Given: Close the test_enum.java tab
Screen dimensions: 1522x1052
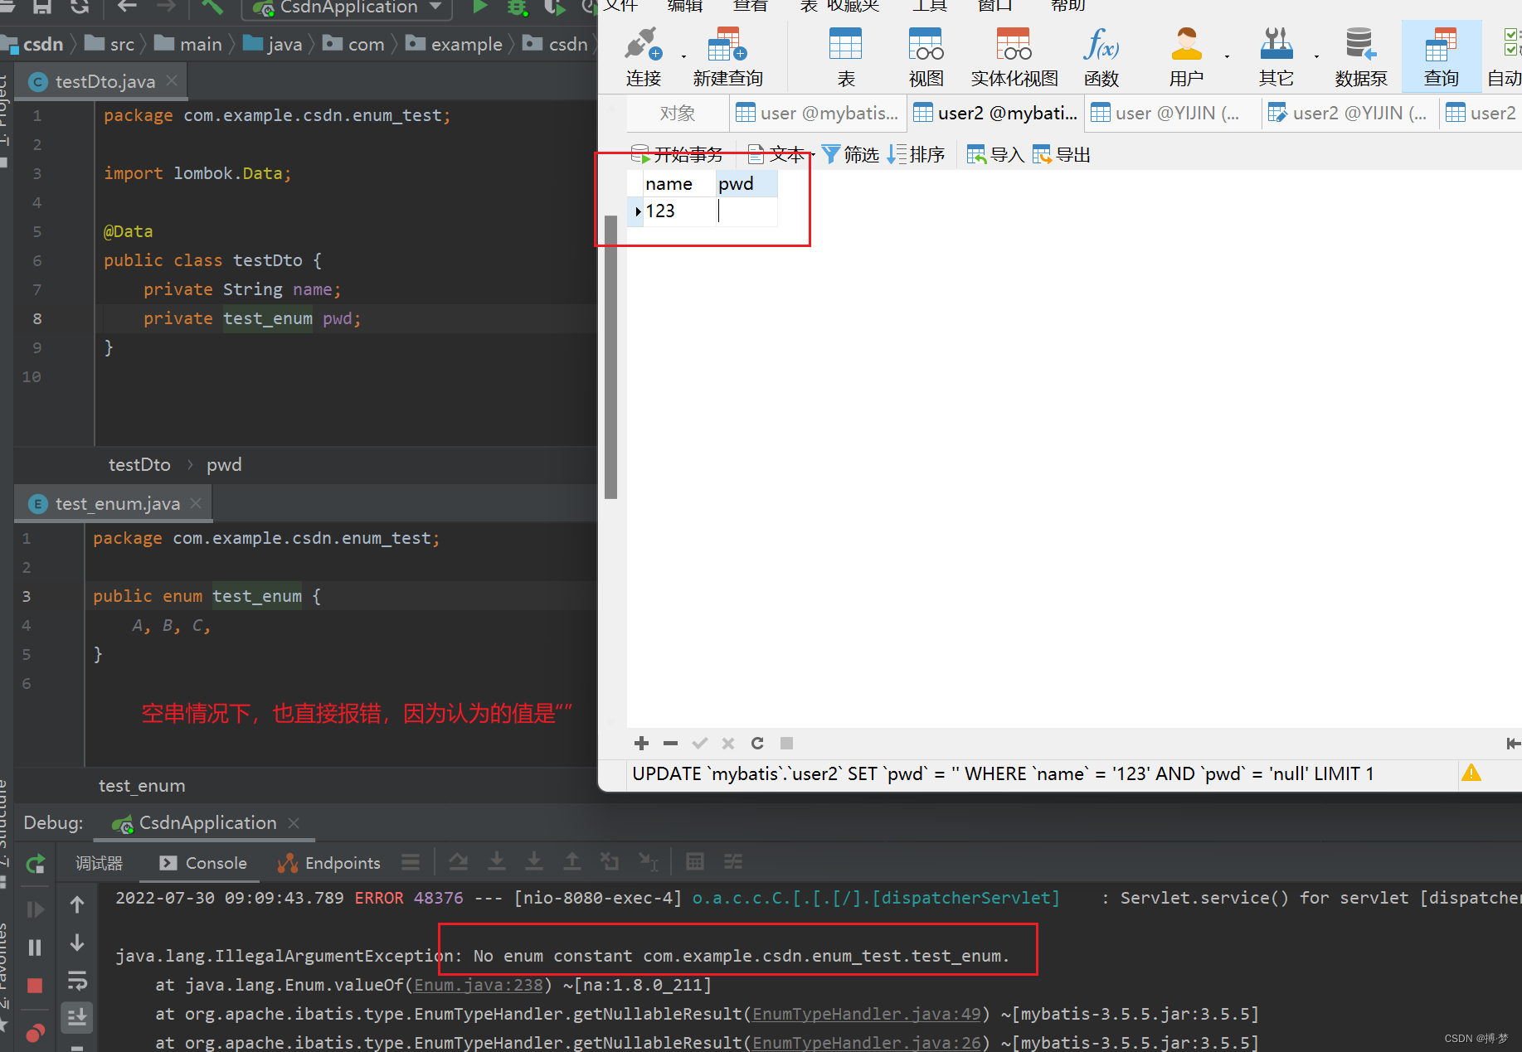Looking at the screenshot, I should click(196, 503).
